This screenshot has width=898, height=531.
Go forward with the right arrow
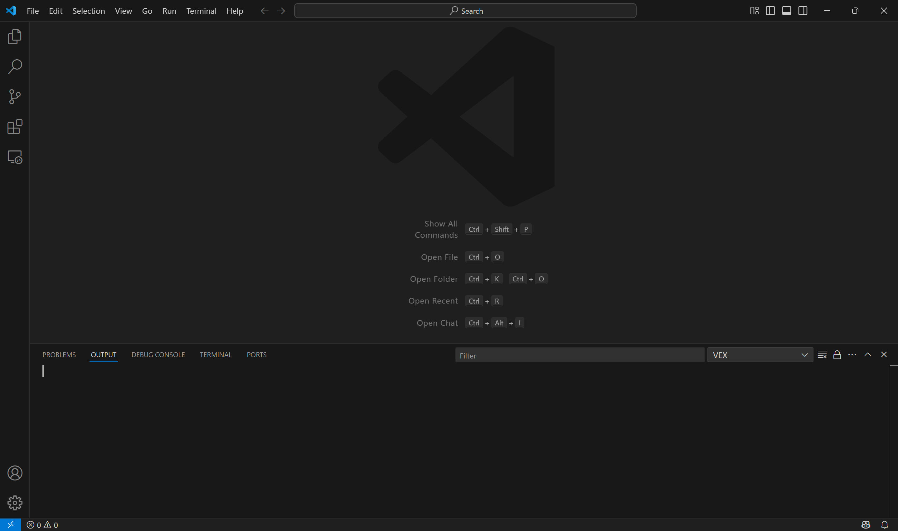pyautogui.click(x=281, y=11)
